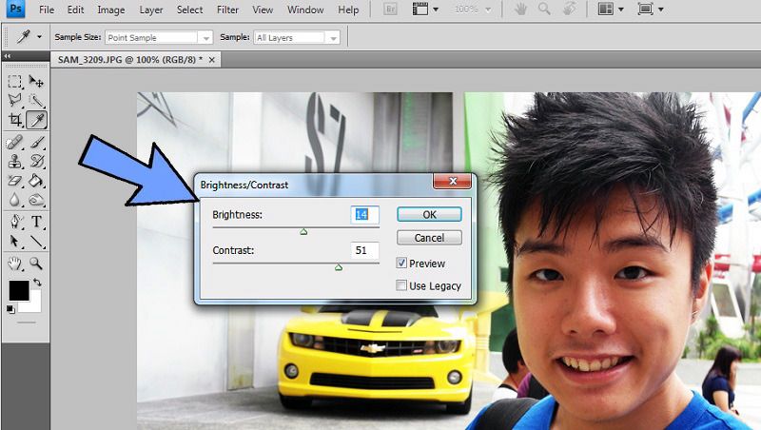Open the Image menu
This screenshot has width=761, height=430.
tap(110, 10)
